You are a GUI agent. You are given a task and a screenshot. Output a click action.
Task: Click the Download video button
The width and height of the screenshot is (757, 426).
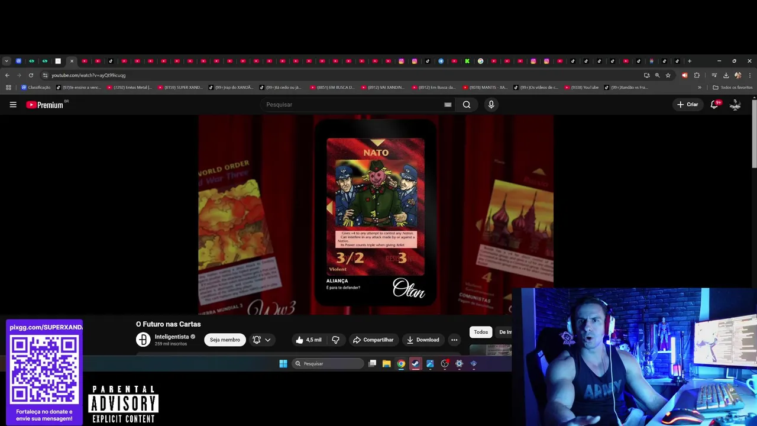coord(423,340)
